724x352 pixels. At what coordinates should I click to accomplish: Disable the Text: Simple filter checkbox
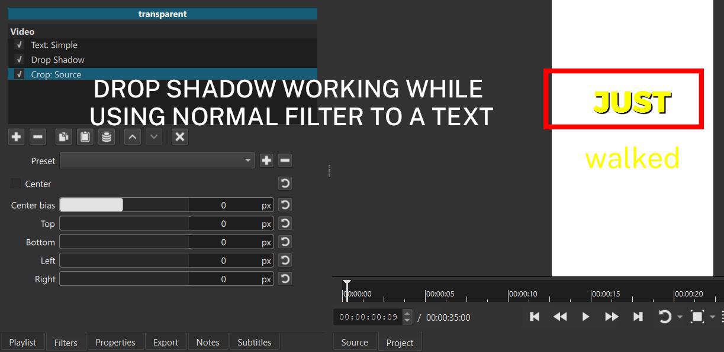[20, 45]
